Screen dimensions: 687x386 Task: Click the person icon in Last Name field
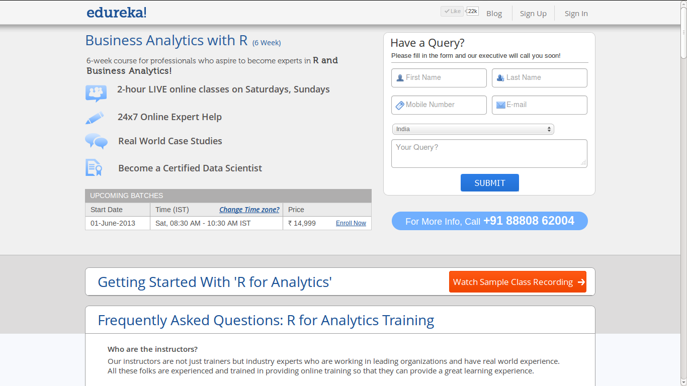(500, 77)
